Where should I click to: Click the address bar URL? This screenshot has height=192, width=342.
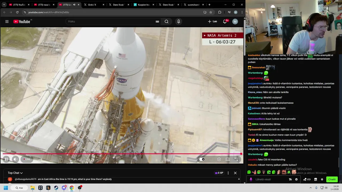49,12
